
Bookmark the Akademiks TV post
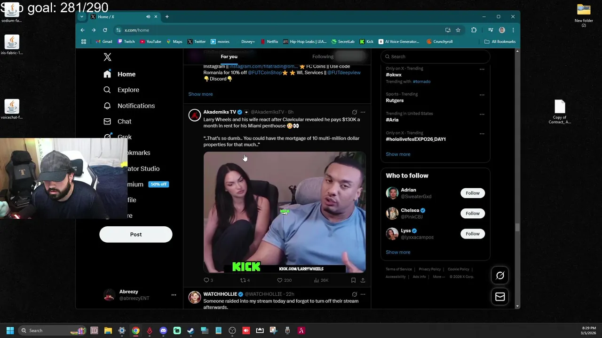click(x=353, y=280)
